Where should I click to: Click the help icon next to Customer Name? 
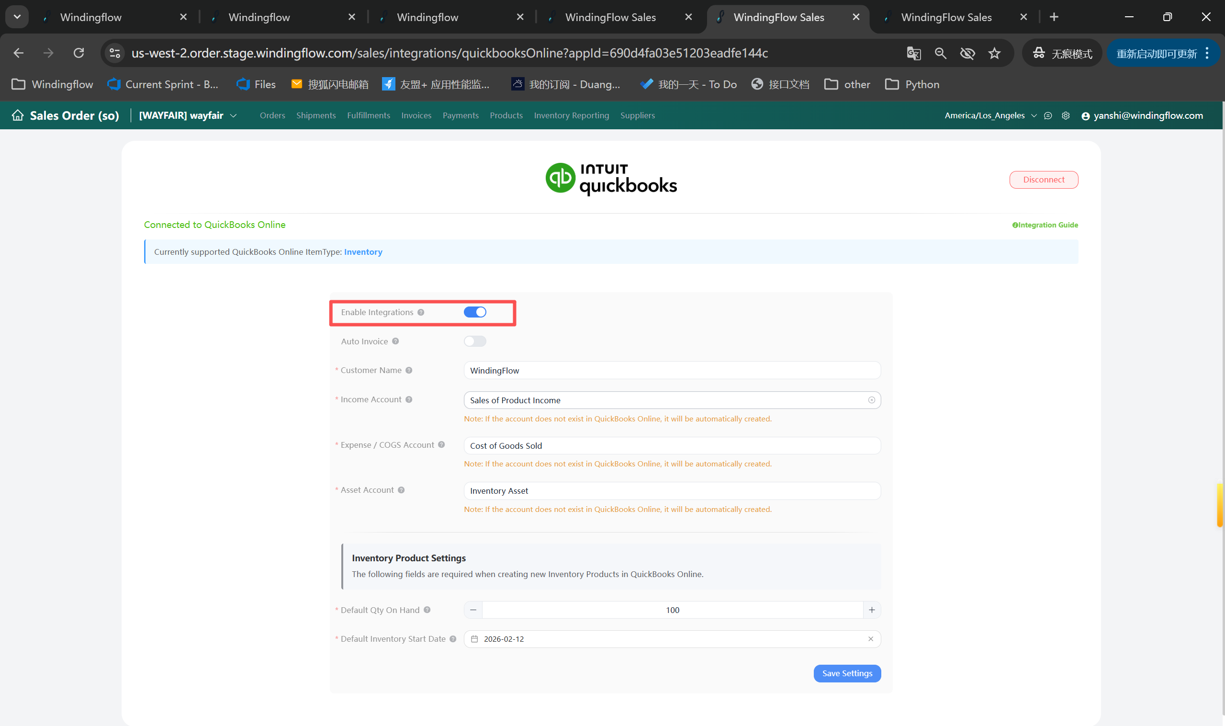409,370
